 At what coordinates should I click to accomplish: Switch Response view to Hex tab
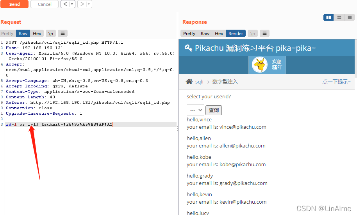coord(219,34)
